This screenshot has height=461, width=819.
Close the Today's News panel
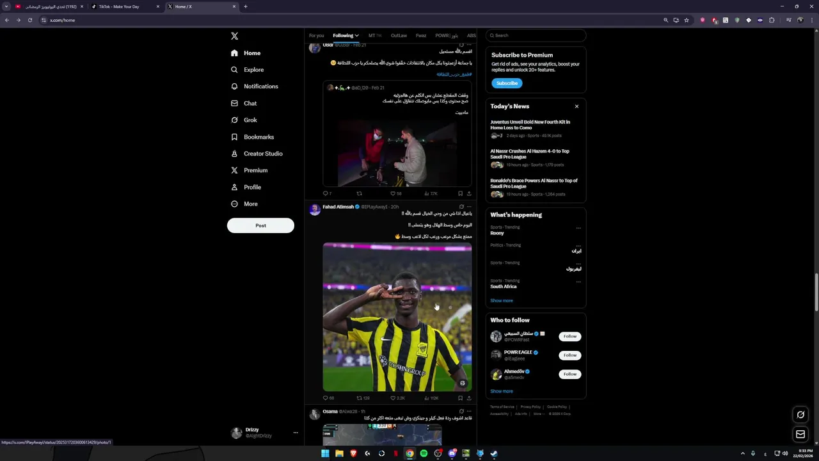coord(576,106)
